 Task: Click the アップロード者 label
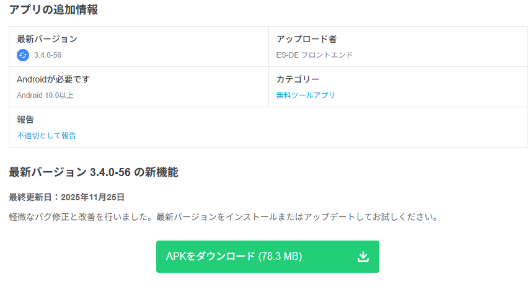point(306,39)
